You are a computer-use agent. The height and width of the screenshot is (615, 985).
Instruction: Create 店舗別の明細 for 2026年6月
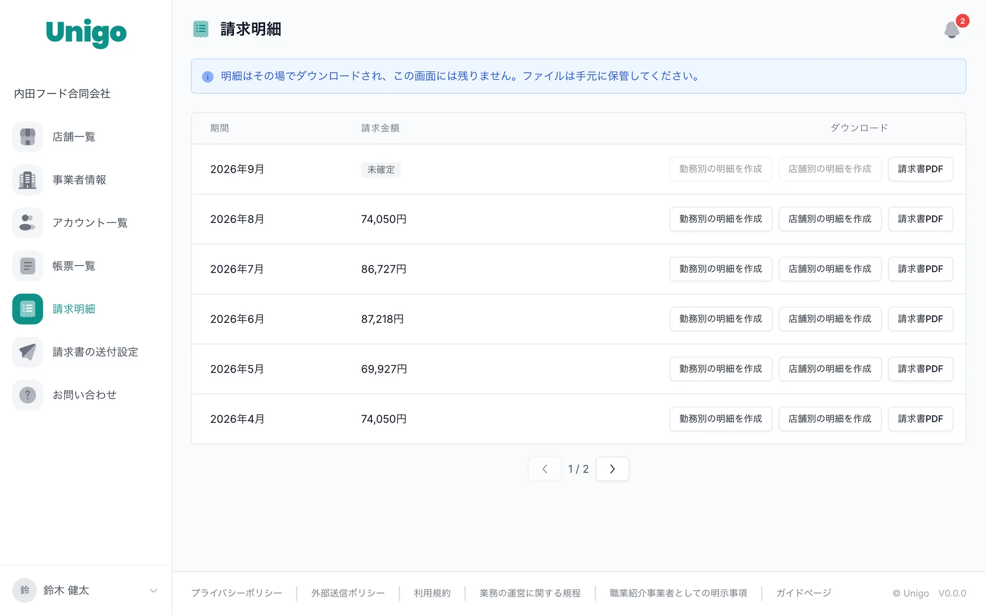click(x=830, y=319)
